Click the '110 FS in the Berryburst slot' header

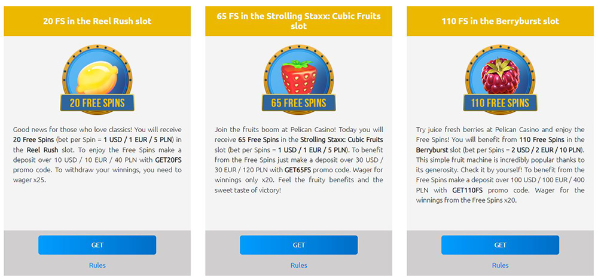pos(500,21)
